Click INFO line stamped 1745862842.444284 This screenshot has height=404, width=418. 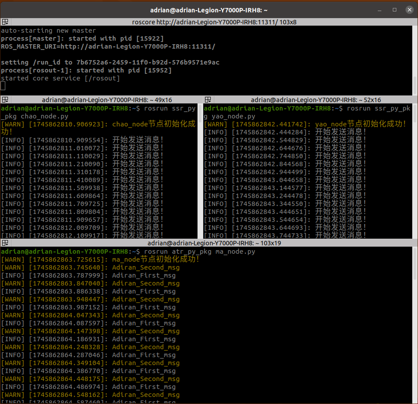coord(285,132)
